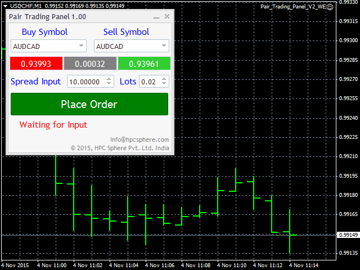The height and width of the screenshot is (270, 360).
Task: Increase Lots value with up arrow
Action: [164, 79]
